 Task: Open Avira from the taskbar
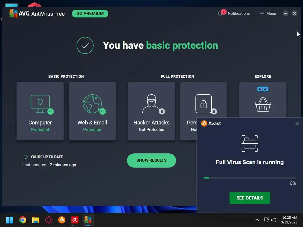point(75,220)
